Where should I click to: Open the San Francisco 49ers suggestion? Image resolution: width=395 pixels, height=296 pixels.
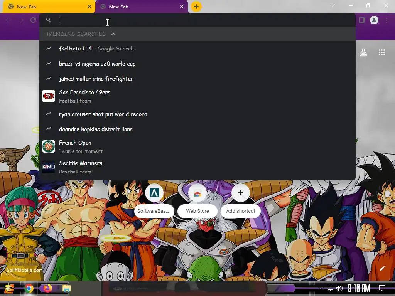click(x=197, y=96)
